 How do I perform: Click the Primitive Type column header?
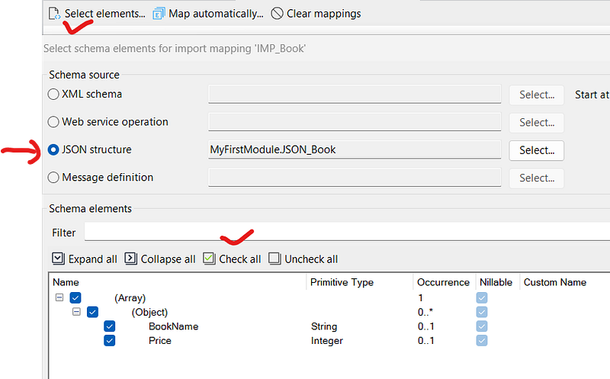pos(342,282)
